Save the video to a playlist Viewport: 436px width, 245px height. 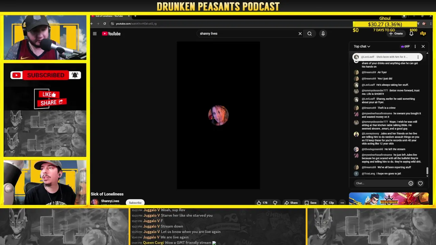point(311,203)
